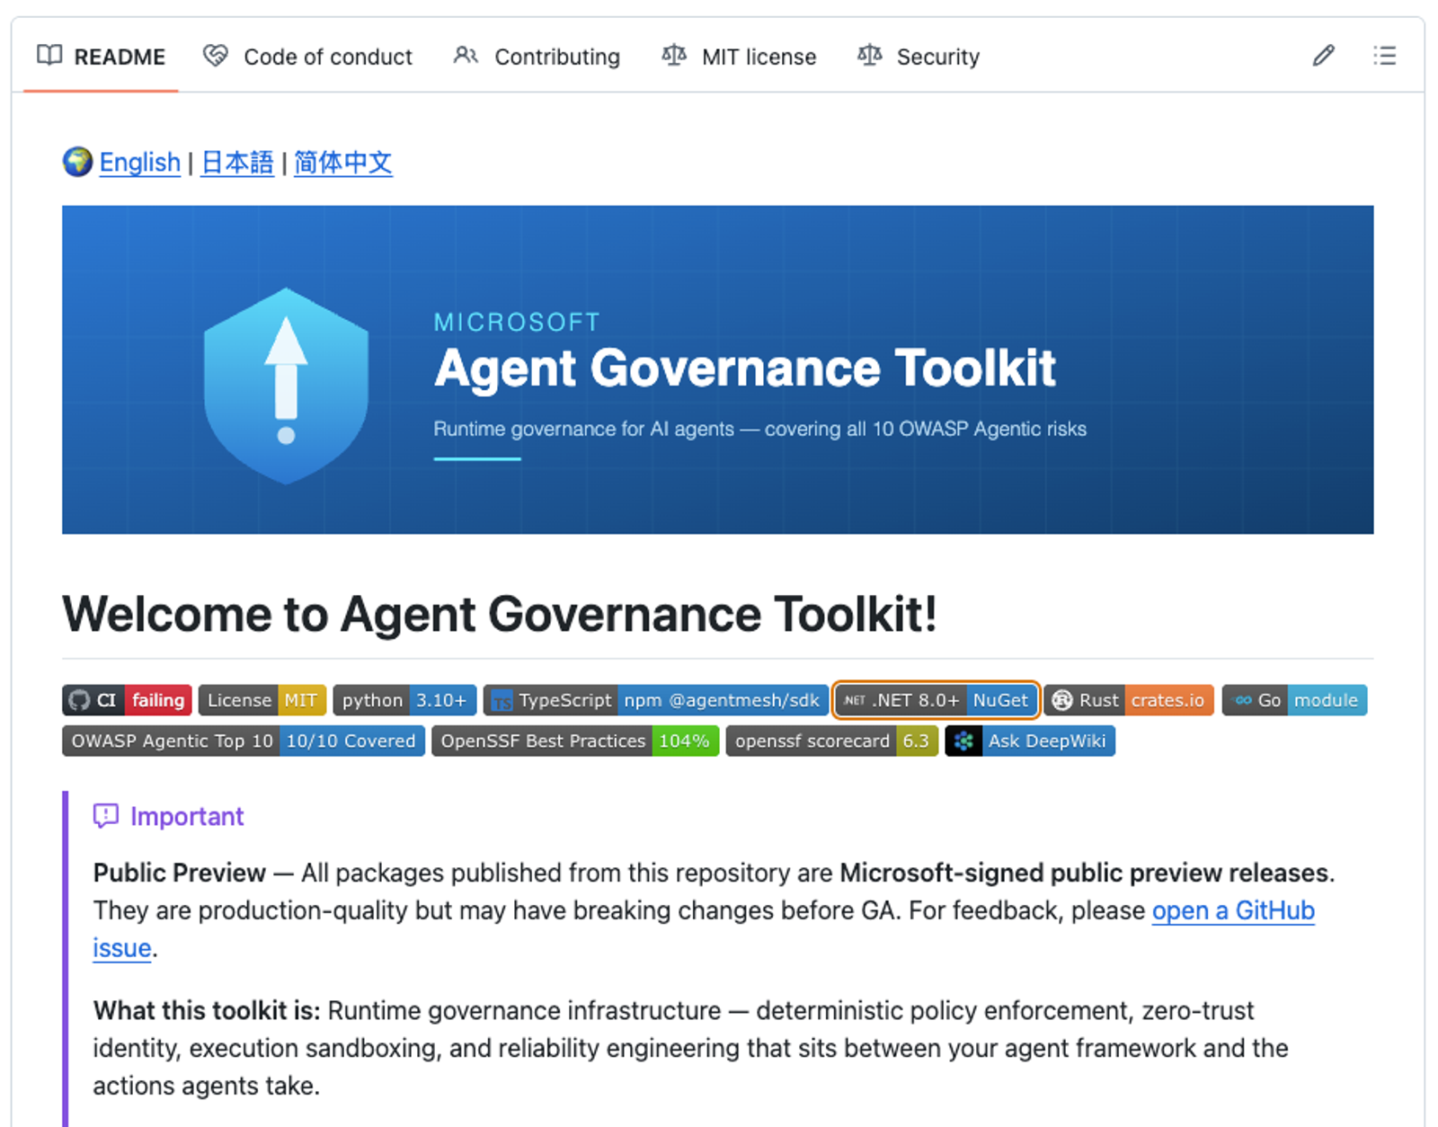Select the English language link

(x=140, y=163)
